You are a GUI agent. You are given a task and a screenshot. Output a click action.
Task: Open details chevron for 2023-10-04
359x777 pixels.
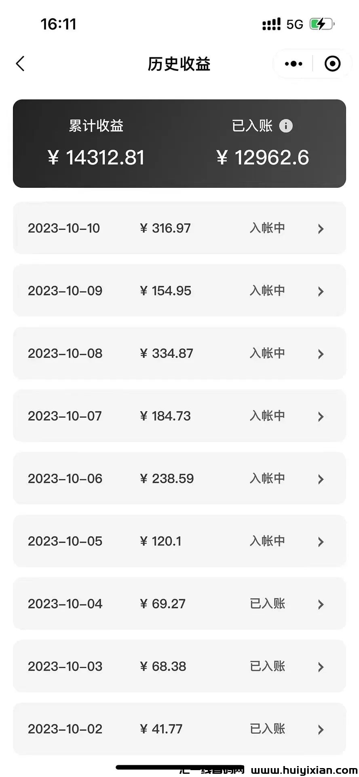pyautogui.click(x=321, y=604)
